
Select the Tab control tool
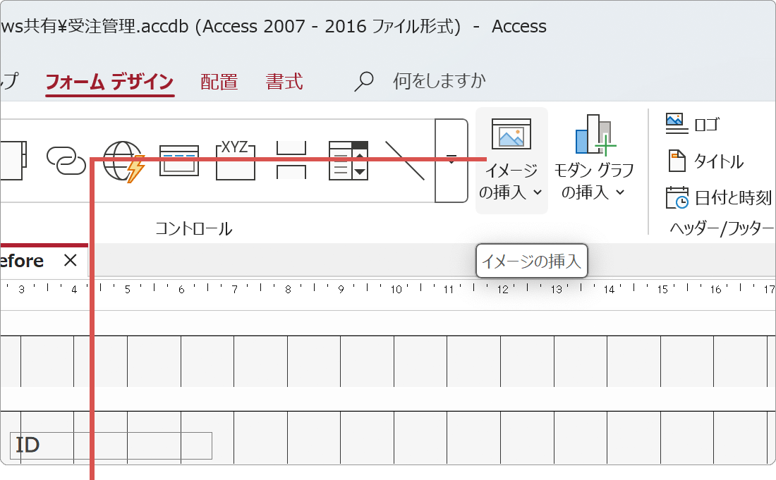coord(291,160)
